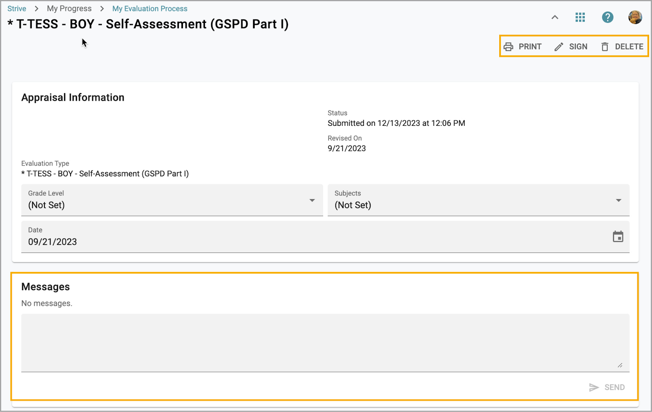The image size is (652, 412).
Task: Click into the message text area
Action: 325,343
